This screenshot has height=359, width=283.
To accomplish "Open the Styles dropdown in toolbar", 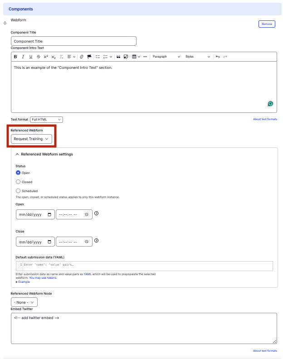I will point(198,57).
